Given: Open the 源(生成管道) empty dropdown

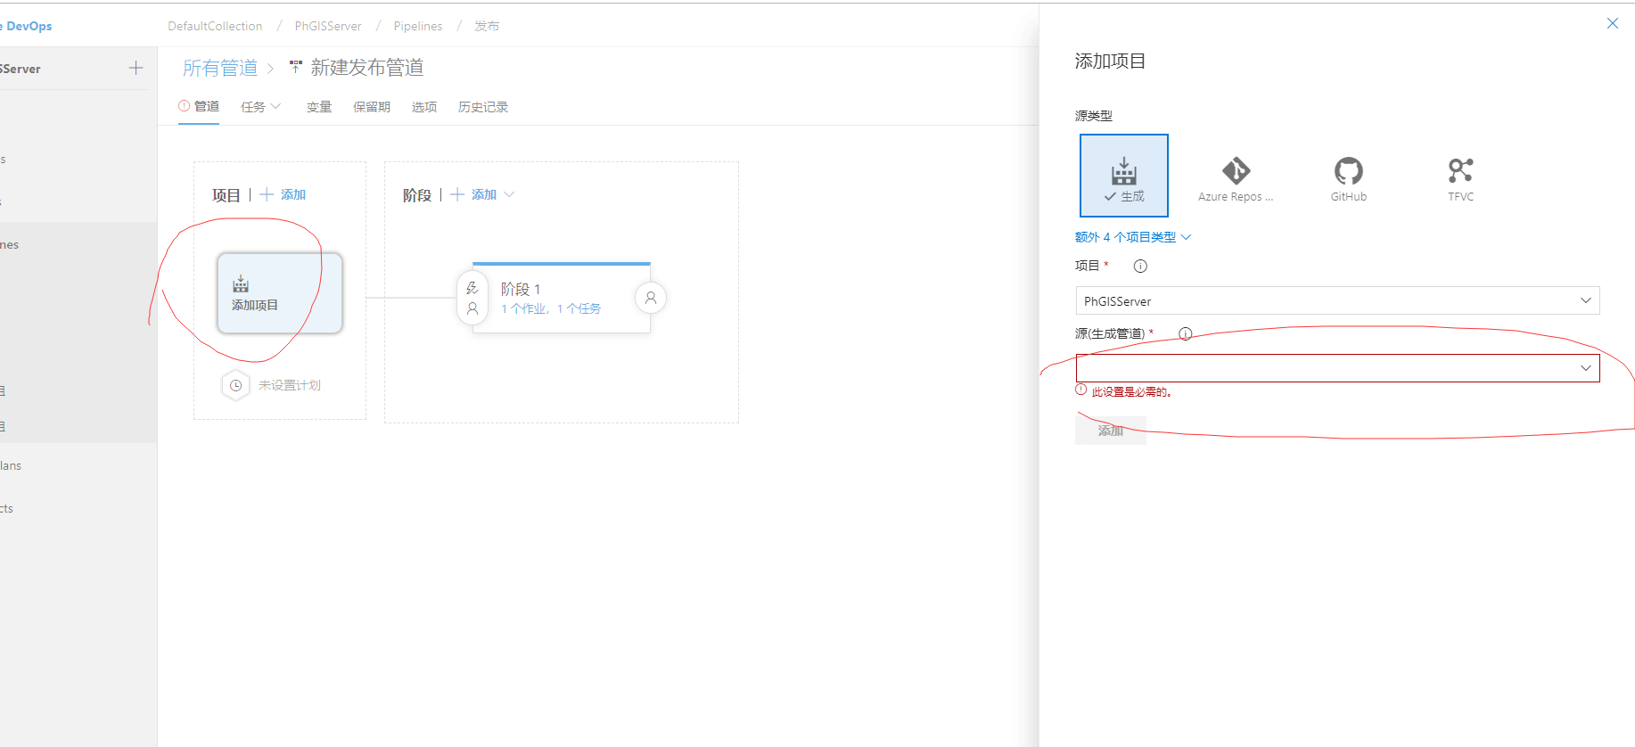Looking at the screenshot, I should (1337, 367).
